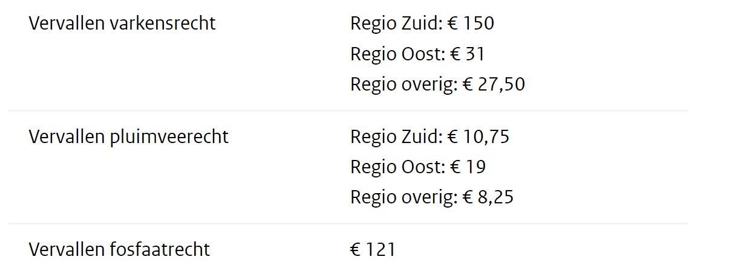This screenshot has width=732, height=274.
Task: Click 'Regio overig' text in the pluimveerecht row
Action: (403, 197)
